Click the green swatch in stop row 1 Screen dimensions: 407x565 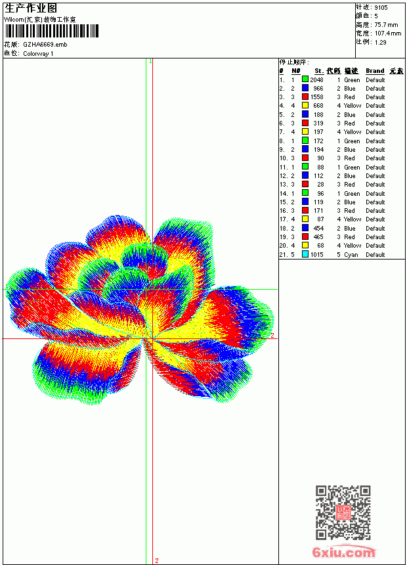(305, 79)
